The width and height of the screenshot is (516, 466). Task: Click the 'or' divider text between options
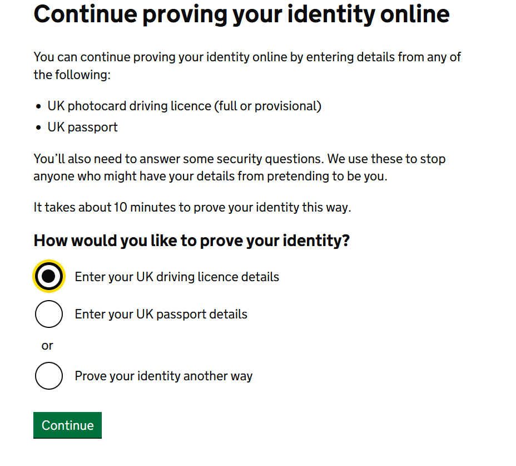click(47, 346)
